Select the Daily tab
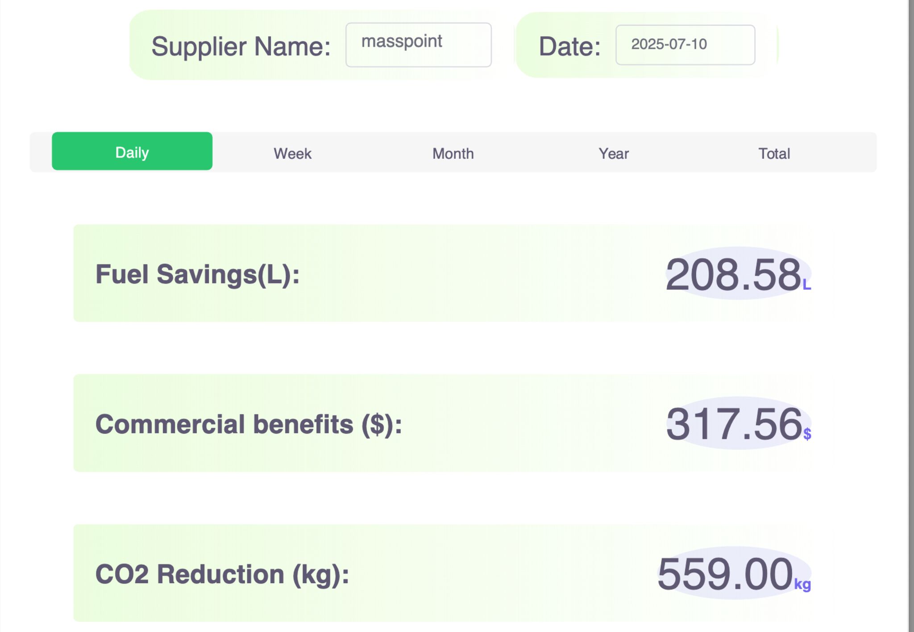The height and width of the screenshot is (632, 914). click(x=132, y=152)
